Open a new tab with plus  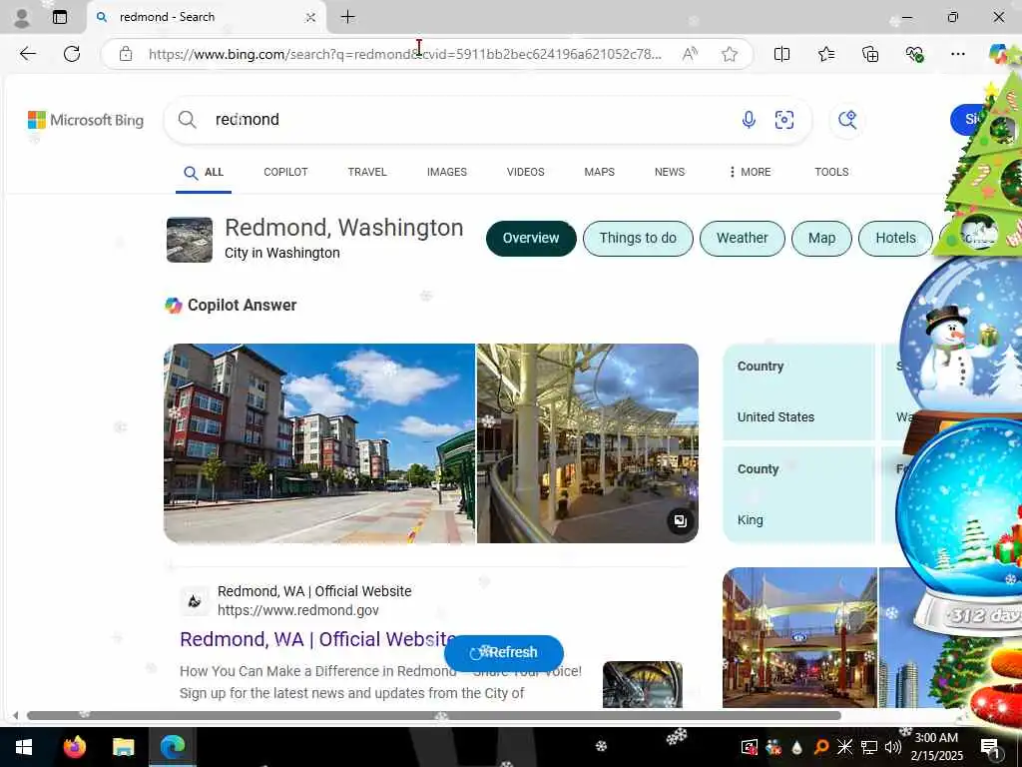pos(348,17)
